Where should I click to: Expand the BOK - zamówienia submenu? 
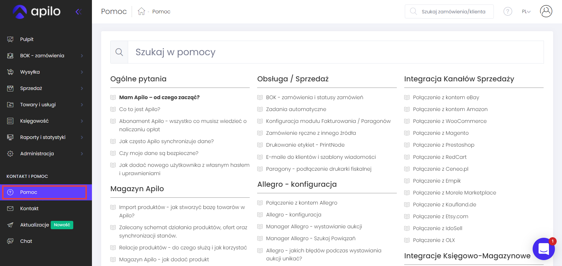82,56
